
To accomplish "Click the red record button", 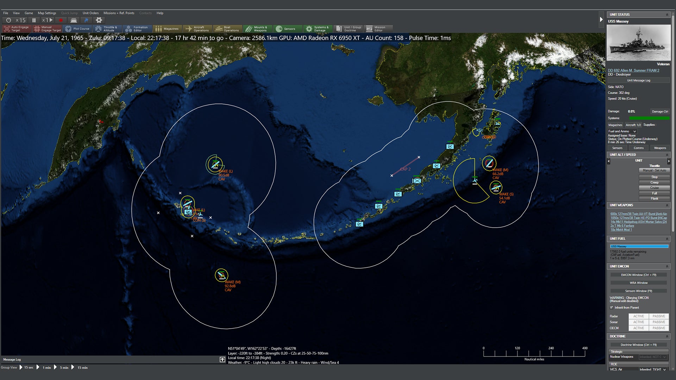I will [x=61, y=20].
